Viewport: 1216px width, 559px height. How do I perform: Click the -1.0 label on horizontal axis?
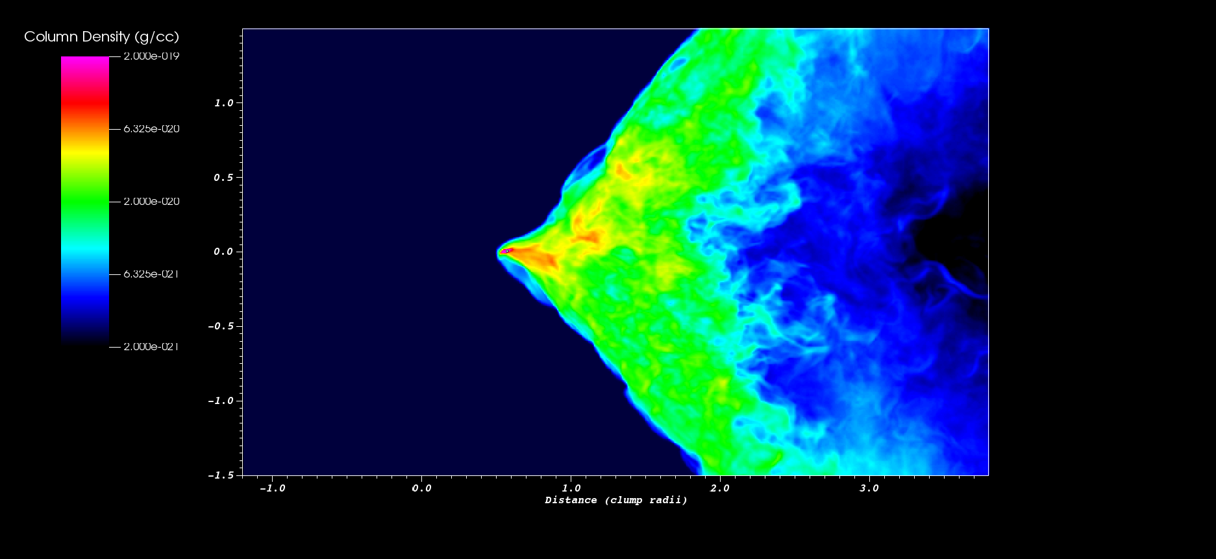272,488
